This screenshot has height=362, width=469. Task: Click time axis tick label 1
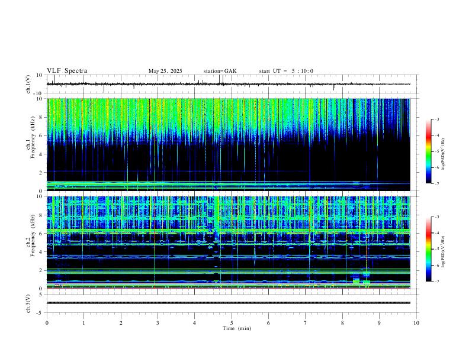[83, 323]
